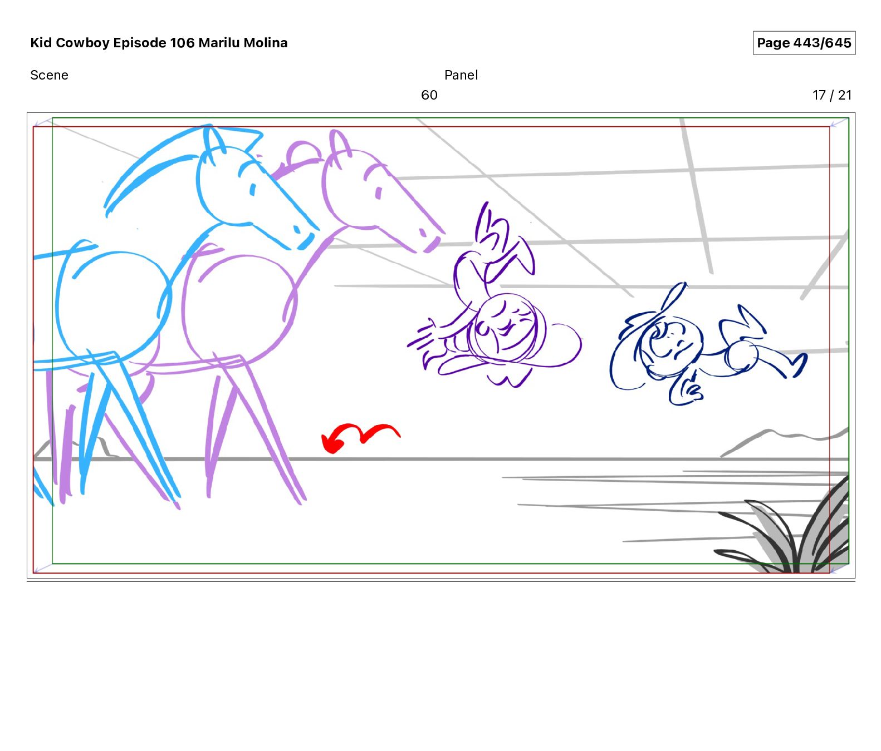Image resolution: width=881 pixels, height=751 pixels.
Task: Click the scene number '60'
Action: point(429,95)
